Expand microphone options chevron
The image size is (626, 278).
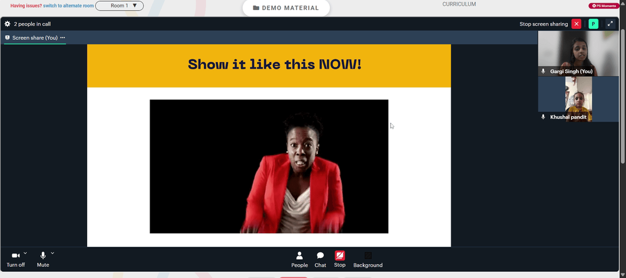tap(53, 253)
